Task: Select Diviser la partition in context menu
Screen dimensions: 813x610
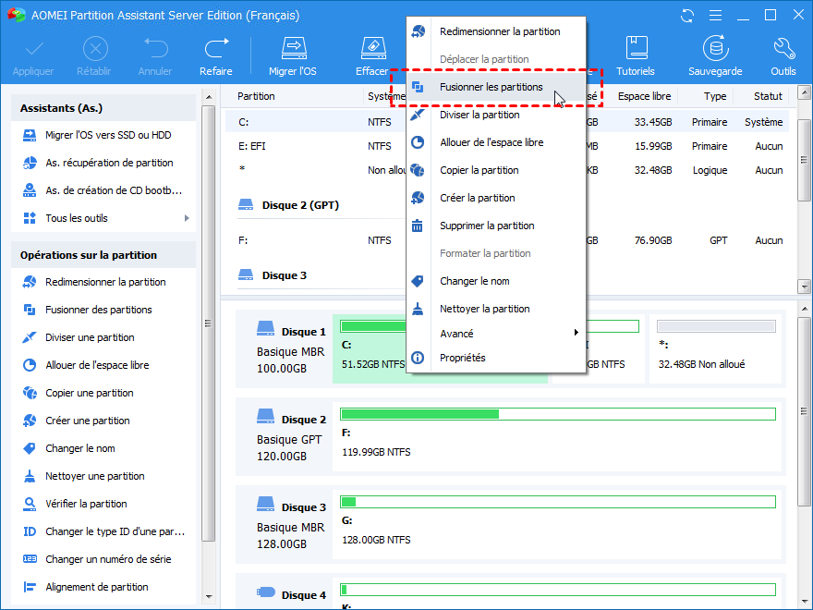Action: pos(496,116)
